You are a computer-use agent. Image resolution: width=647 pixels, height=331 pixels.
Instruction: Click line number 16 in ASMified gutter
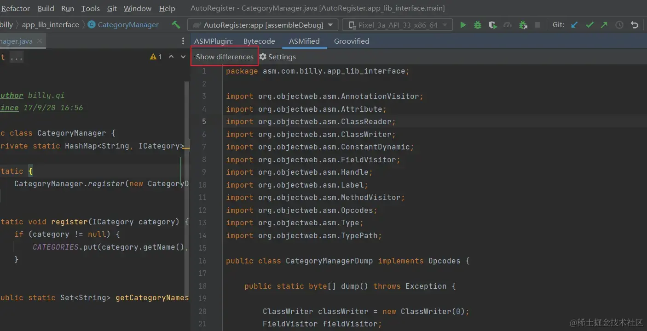click(x=202, y=261)
